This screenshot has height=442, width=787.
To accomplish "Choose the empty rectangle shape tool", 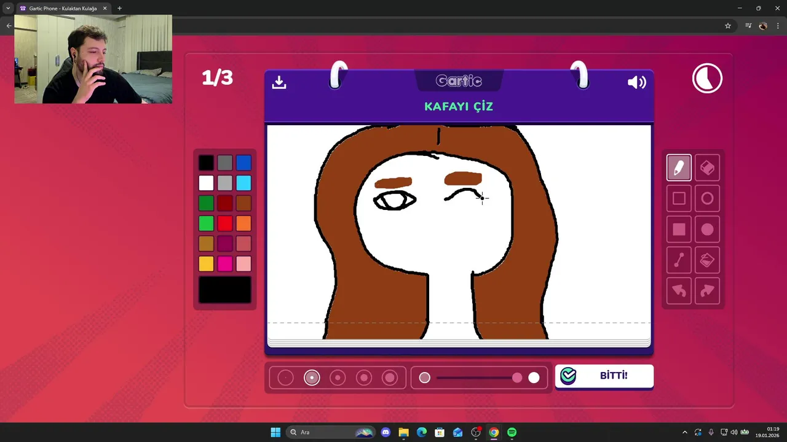I will click(x=679, y=198).
